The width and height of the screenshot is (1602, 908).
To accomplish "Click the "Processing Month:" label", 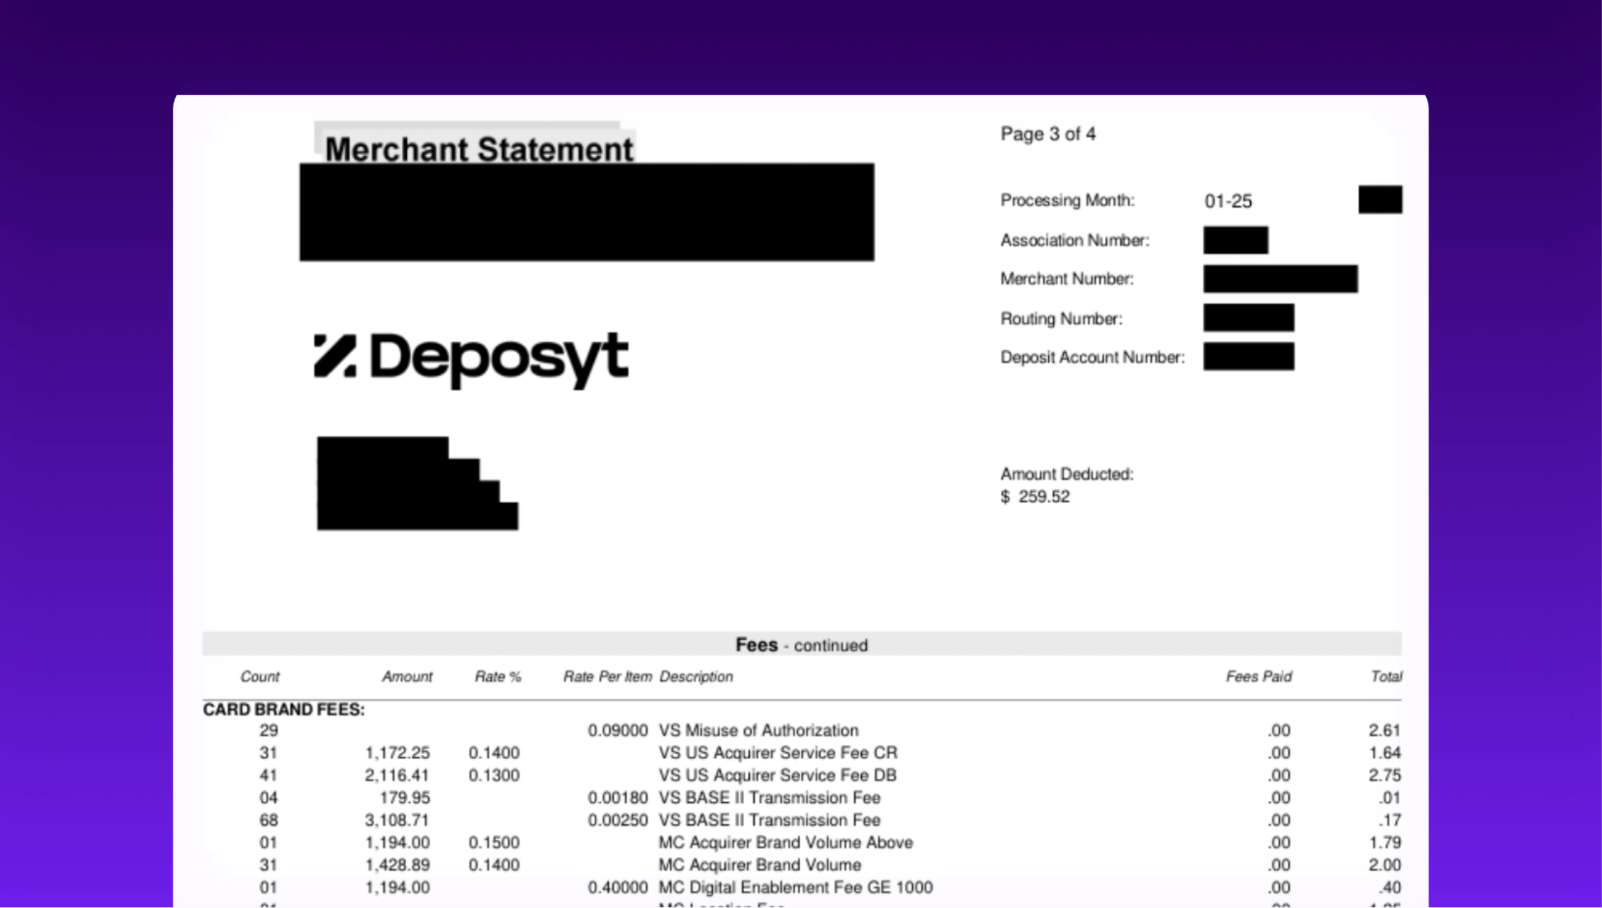I will (x=1067, y=200).
